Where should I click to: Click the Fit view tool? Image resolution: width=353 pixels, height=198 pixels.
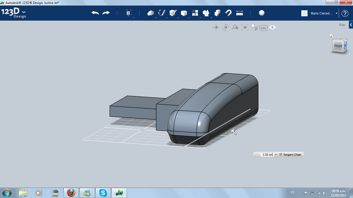tap(244, 27)
